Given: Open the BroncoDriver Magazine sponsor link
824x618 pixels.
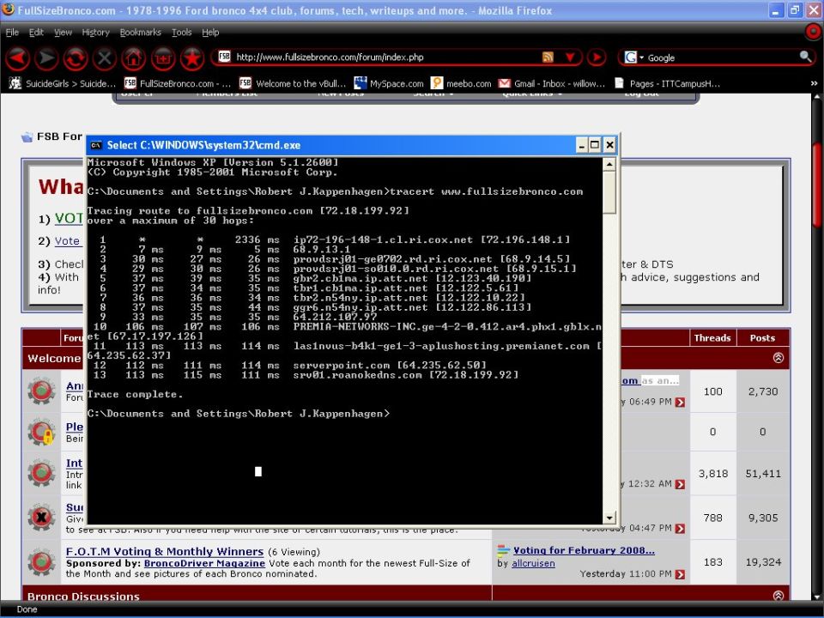Looking at the screenshot, I should (x=204, y=563).
